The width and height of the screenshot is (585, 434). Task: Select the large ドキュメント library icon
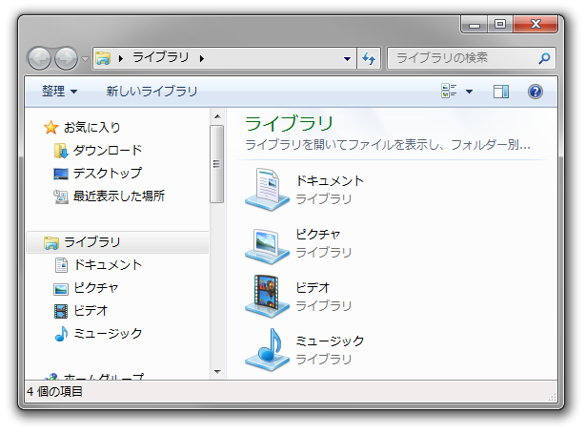[267, 190]
